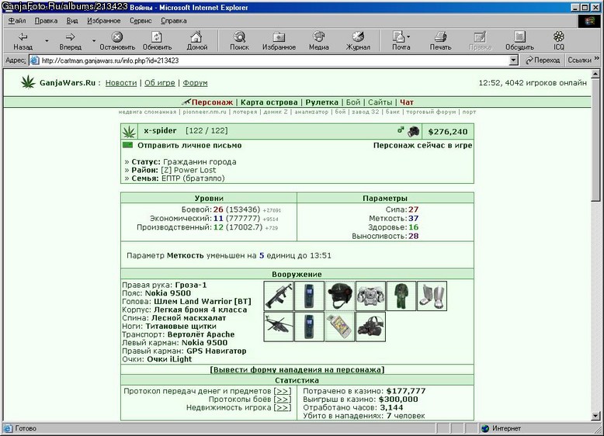Screen dimensions: 604x436
Task: Click the Домой home toolbar button
Action: [x=197, y=41]
